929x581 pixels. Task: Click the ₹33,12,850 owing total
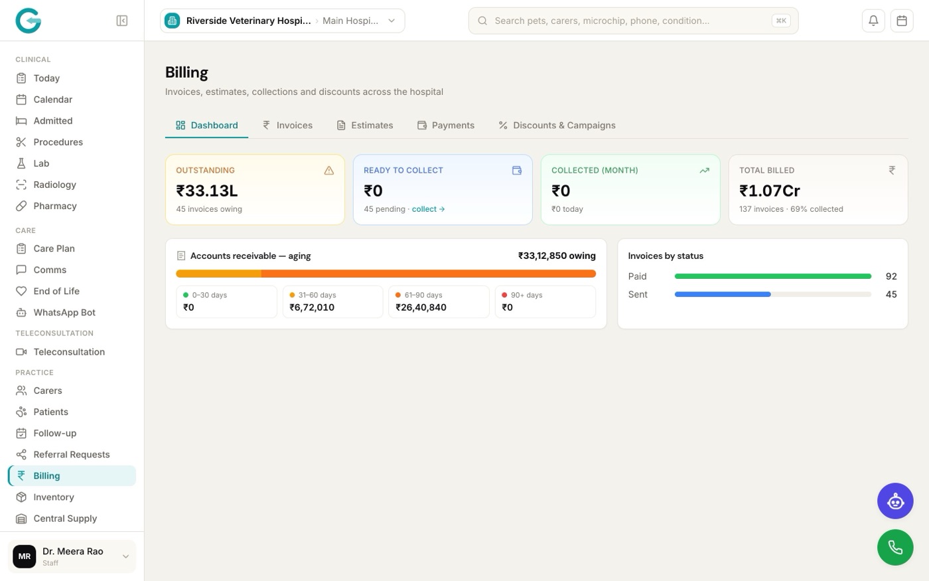[557, 256]
